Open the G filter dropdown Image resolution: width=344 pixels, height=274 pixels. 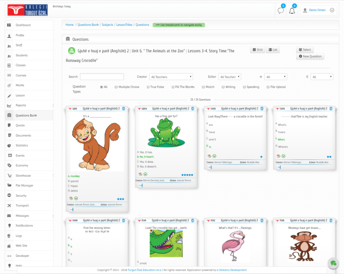(x=322, y=77)
